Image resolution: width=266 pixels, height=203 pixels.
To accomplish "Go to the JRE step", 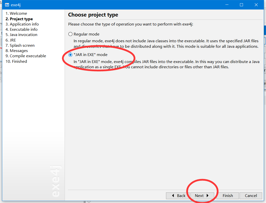I will (x=11, y=40).
